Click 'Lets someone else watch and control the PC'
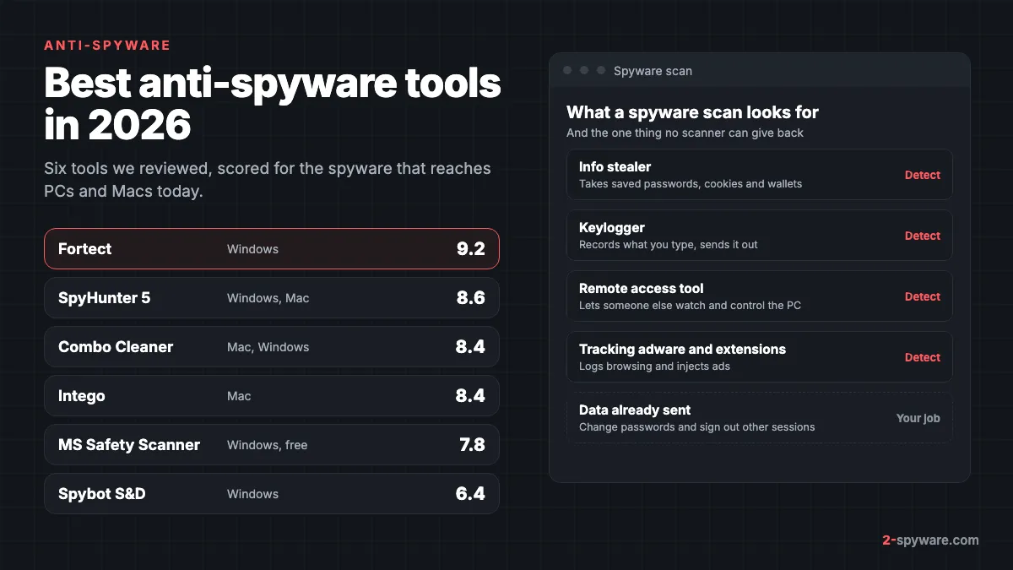Screen dimensions: 1013x570 pyautogui.click(x=690, y=306)
